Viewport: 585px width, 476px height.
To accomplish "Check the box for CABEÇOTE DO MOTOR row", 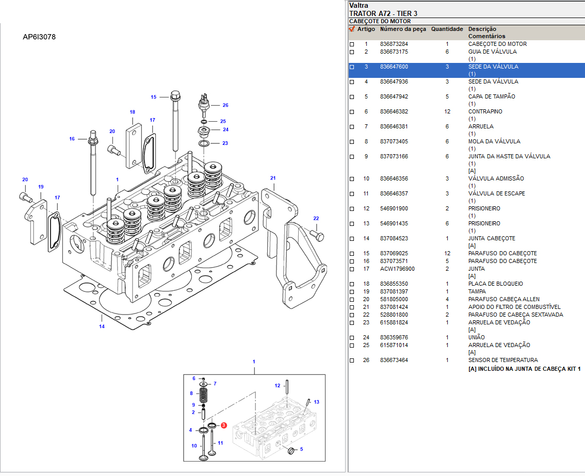I will click(x=352, y=44).
